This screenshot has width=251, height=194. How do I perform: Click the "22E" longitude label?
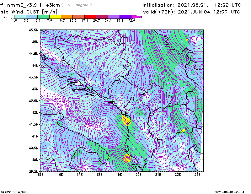click(x=178, y=175)
